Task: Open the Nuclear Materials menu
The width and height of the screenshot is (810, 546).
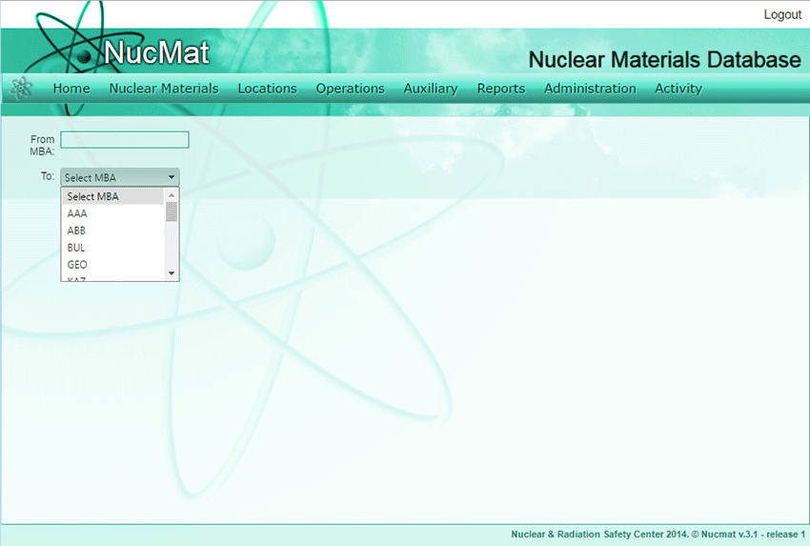Action: click(x=164, y=89)
